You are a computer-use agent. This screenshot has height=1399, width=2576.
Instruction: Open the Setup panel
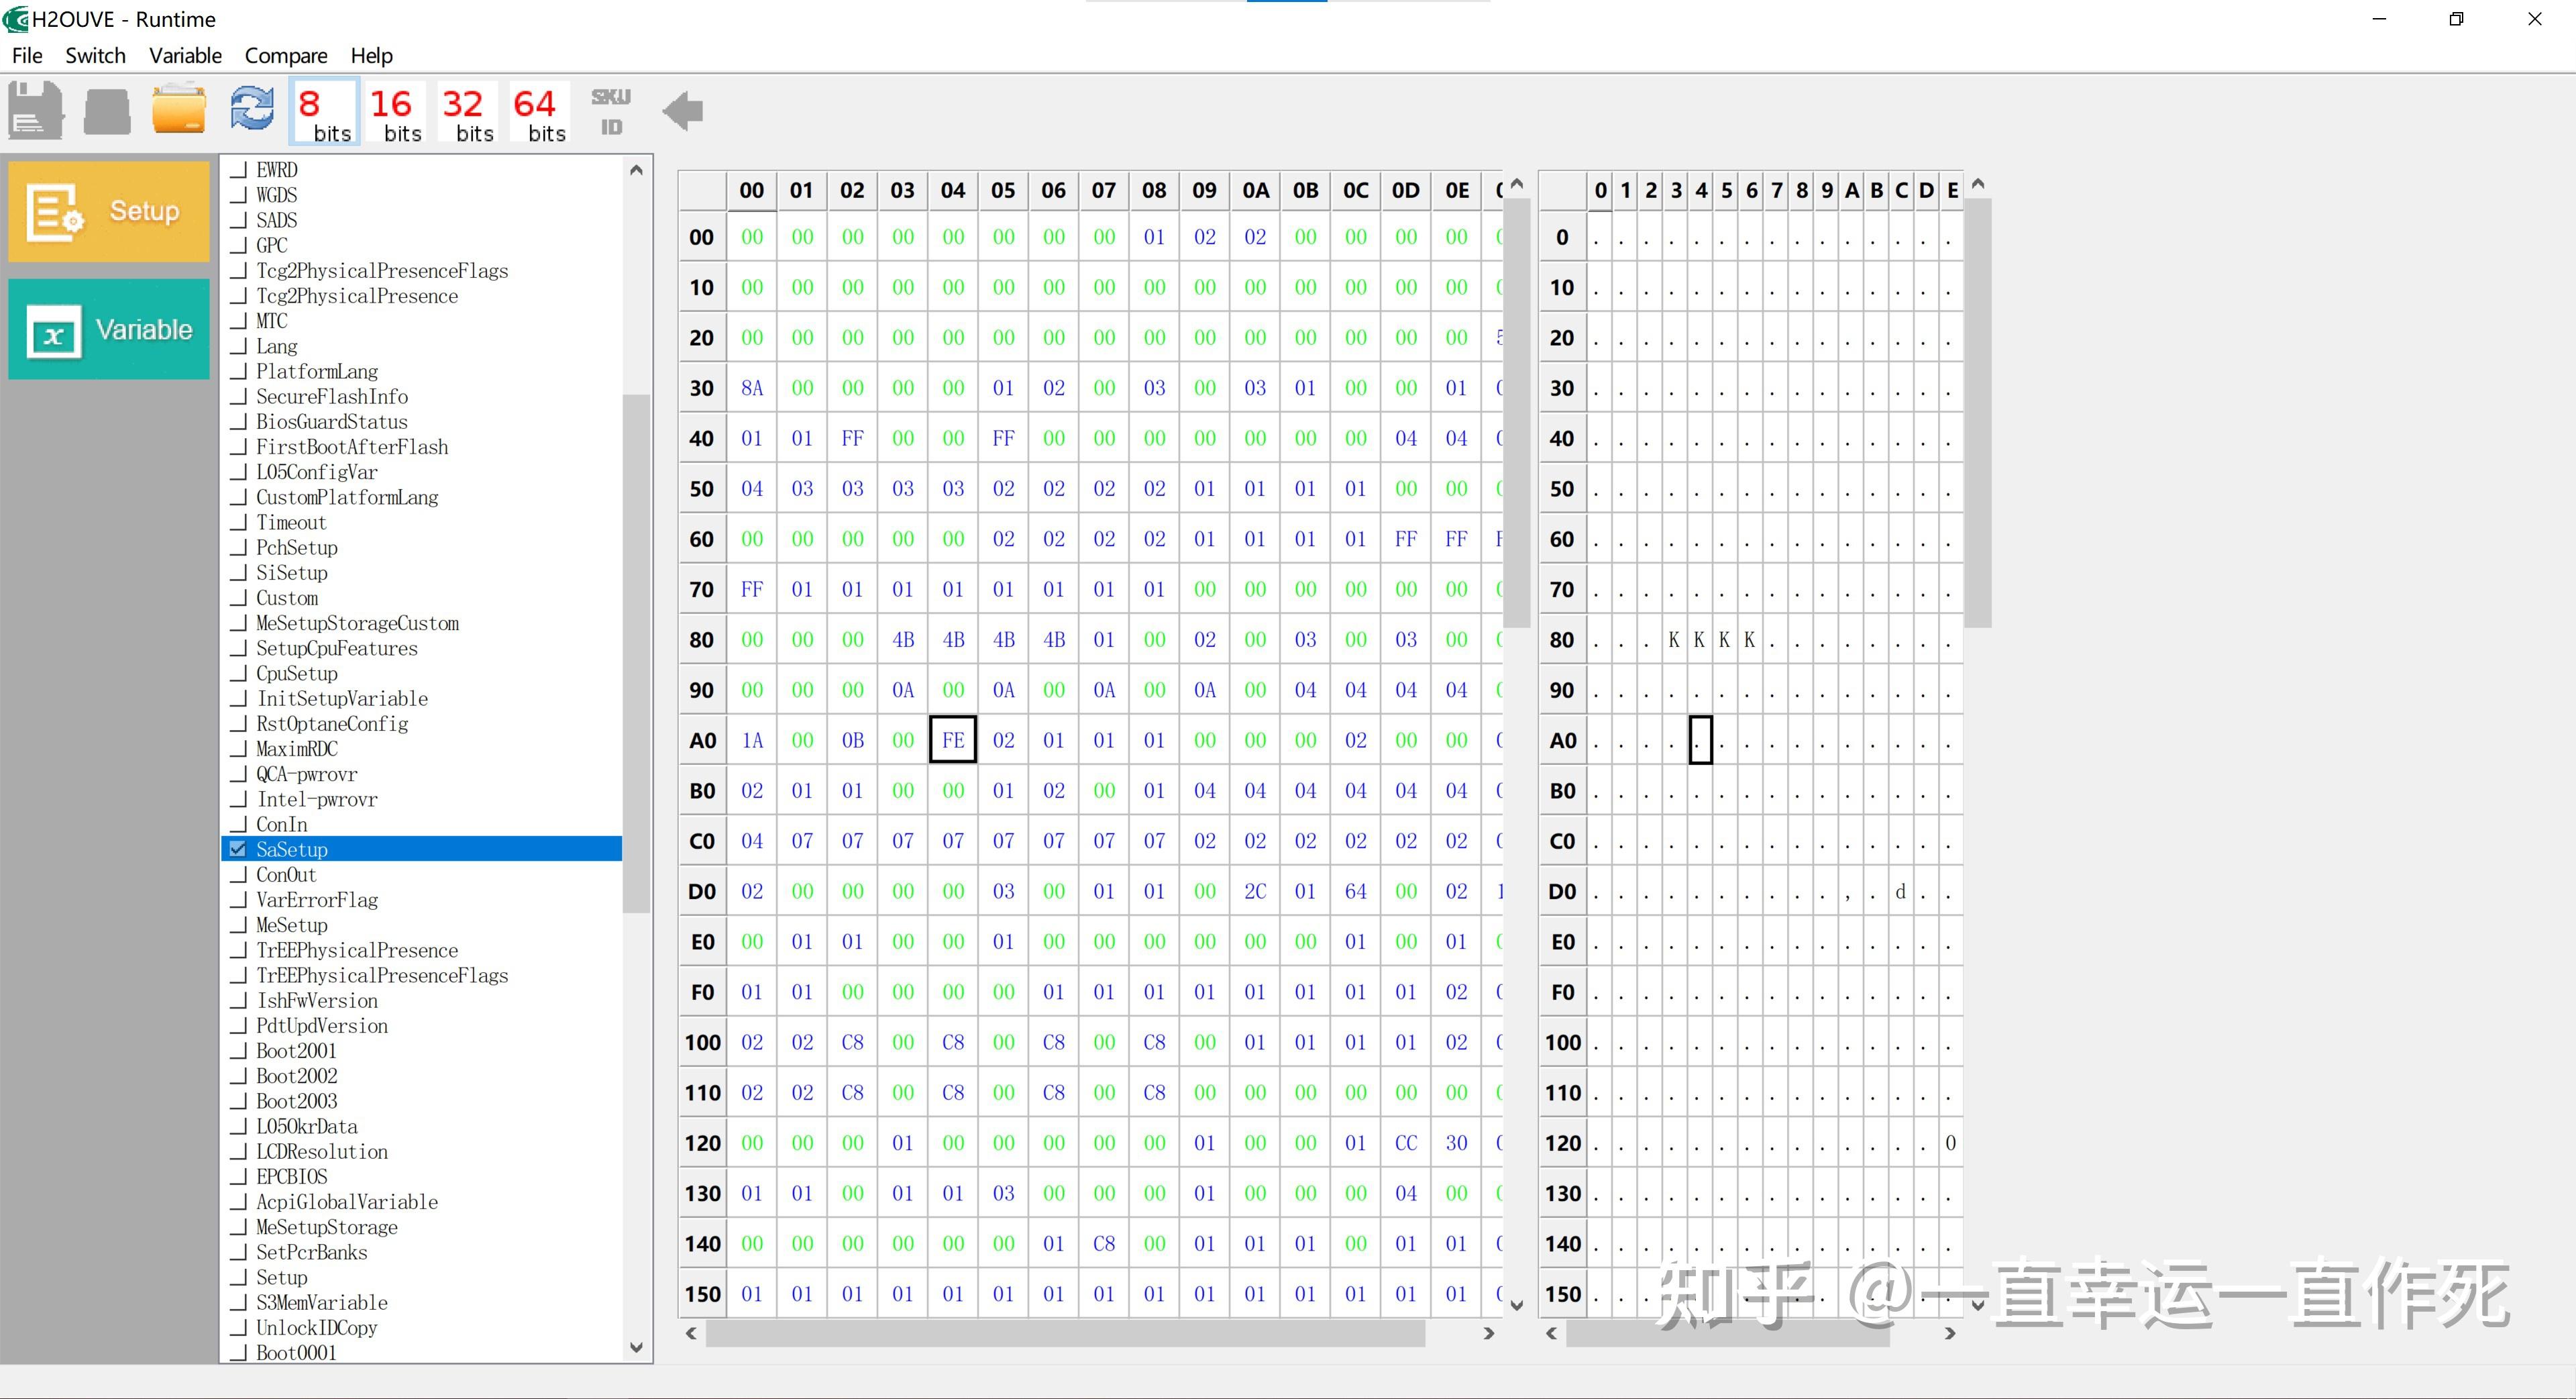point(109,211)
